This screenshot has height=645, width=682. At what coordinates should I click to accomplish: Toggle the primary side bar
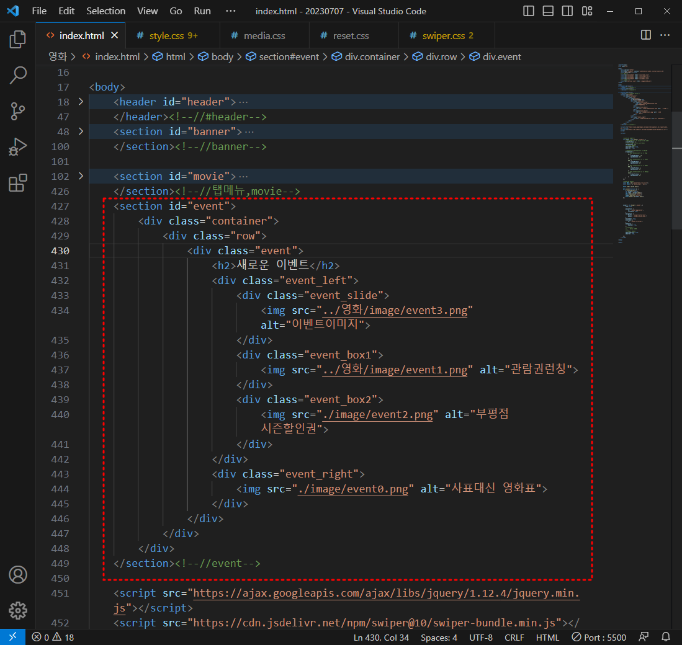529,11
